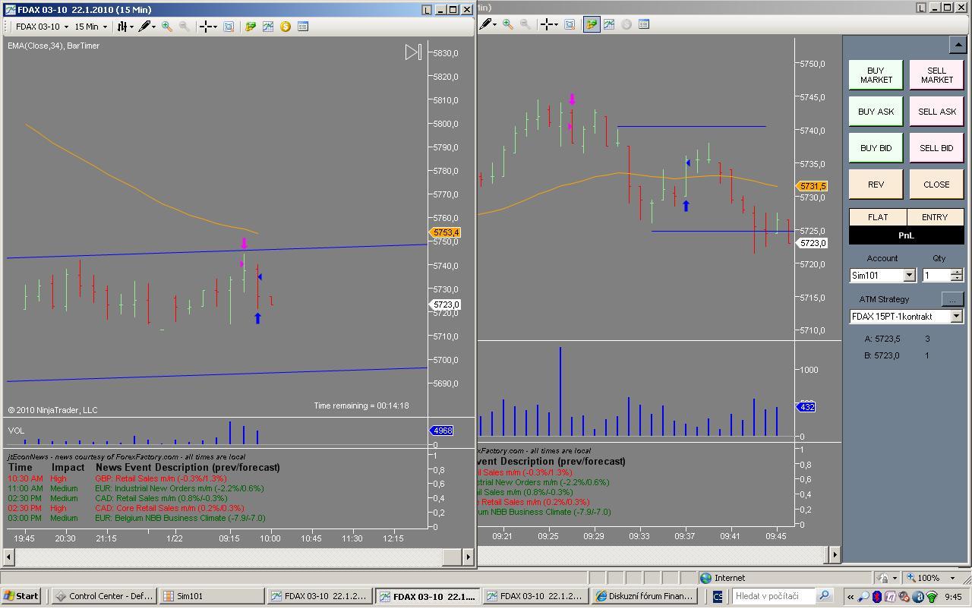
Task: Click BUY MARKET button
Action: click(876, 75)
